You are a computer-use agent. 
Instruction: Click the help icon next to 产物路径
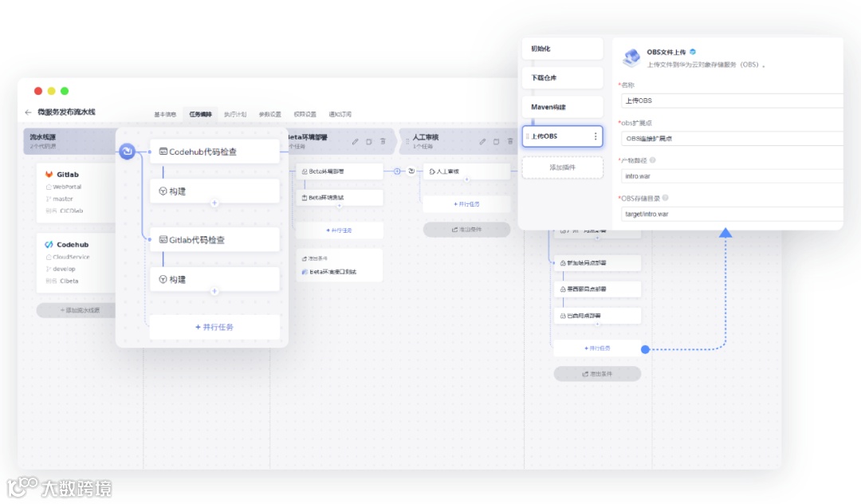tap(652, 160)
